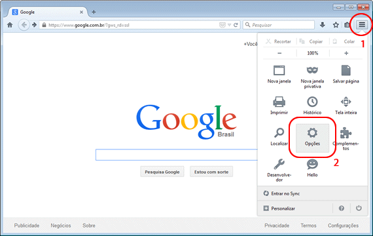
Task: Open a Nova janela
Action: click(279, 74)
